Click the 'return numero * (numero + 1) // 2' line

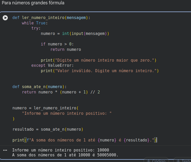tap(61, 92)
